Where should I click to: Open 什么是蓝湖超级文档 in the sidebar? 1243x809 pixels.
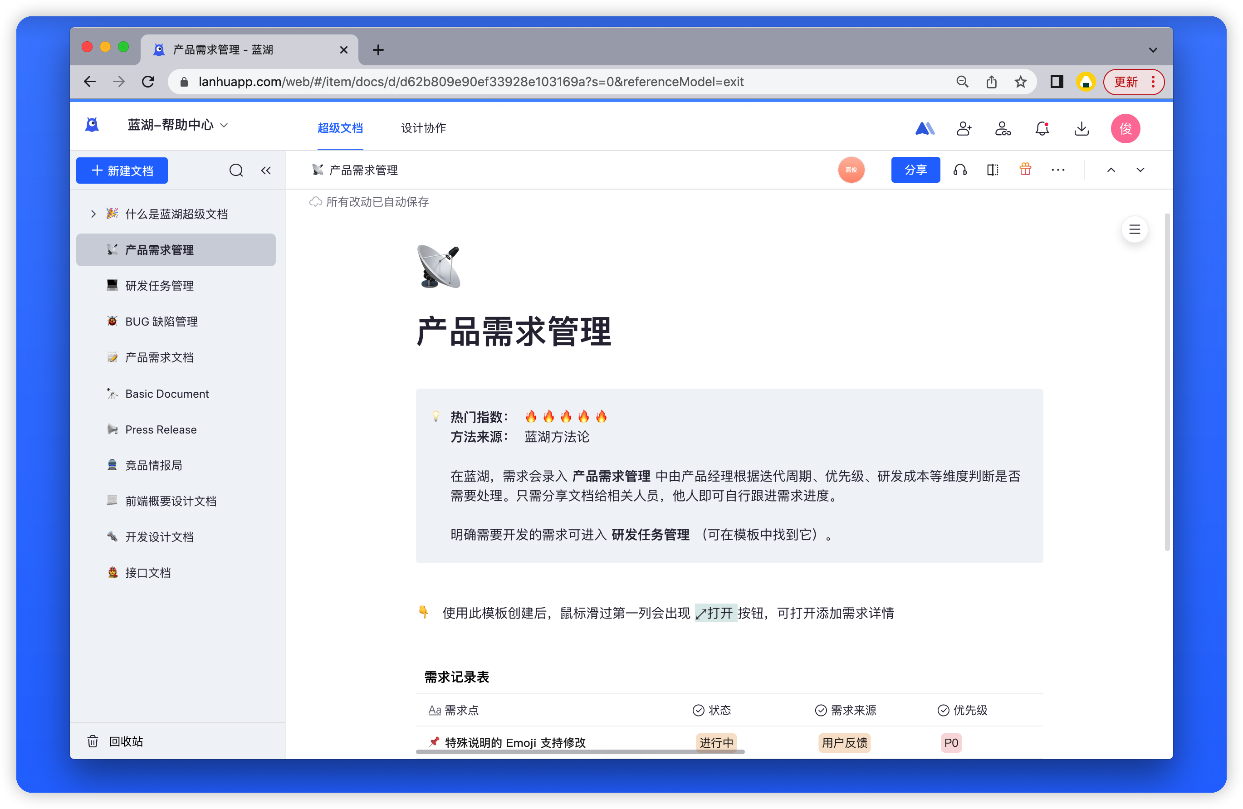pyautogui.click(x=176, y=214)
